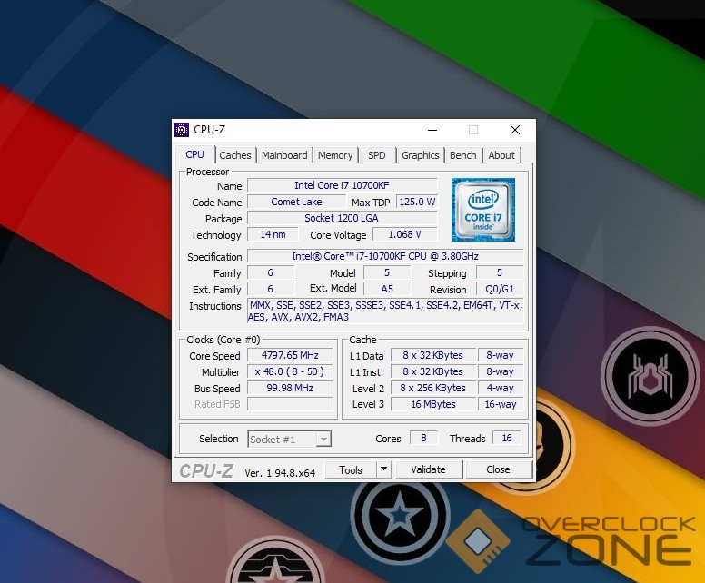Open the Graphics tab
The width and height of the screenshot is (705, 583).
(x=420, y=155)
